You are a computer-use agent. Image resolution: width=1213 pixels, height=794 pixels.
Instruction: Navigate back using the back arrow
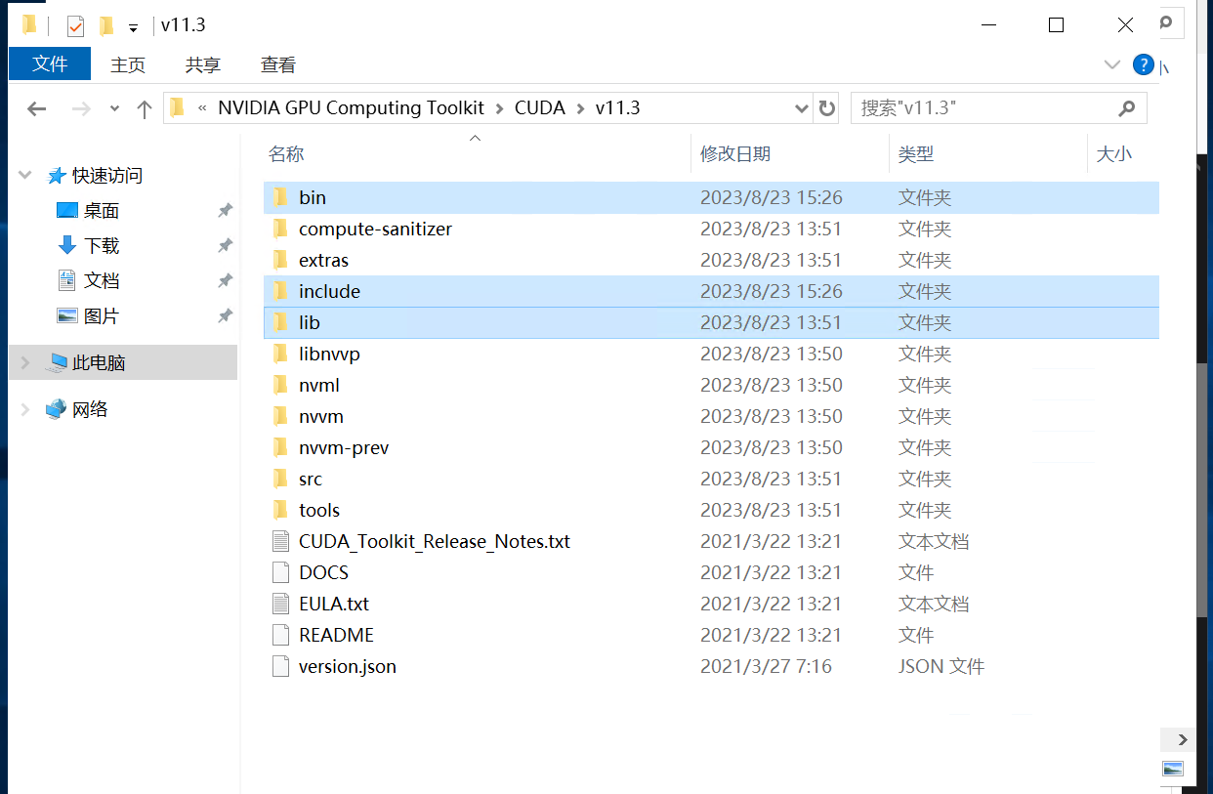click(x=36, y=108)
